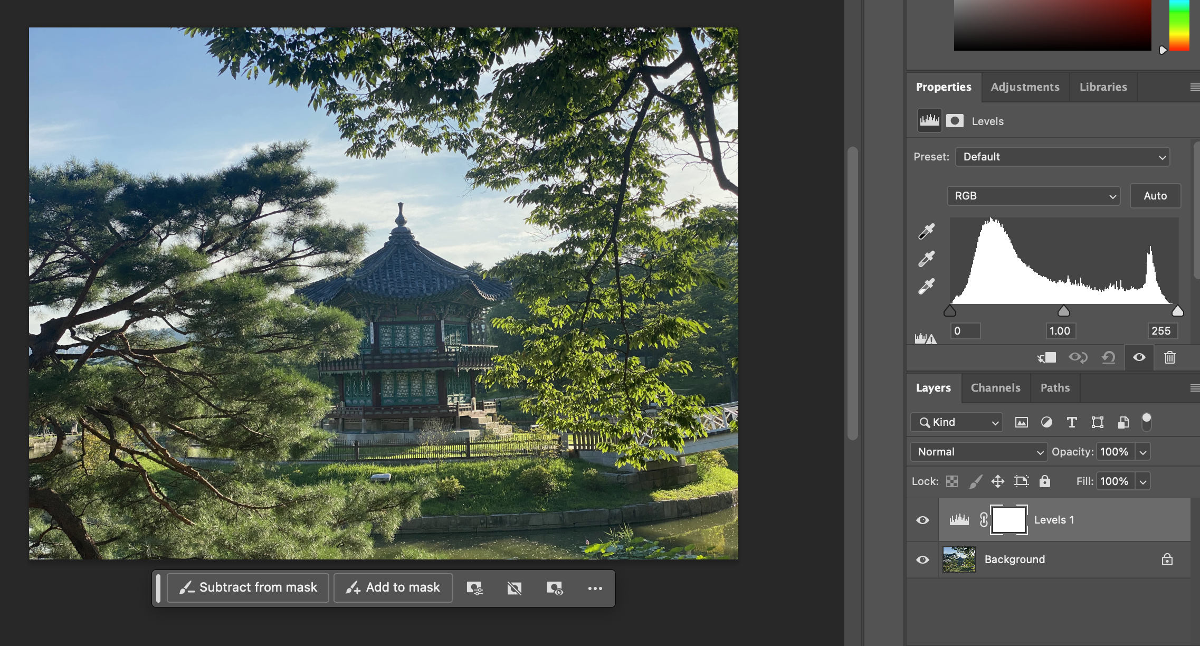Click Subtract from mask button
Image resolution: width=1200 pixels, height=646 pixels.
[248, 587]
